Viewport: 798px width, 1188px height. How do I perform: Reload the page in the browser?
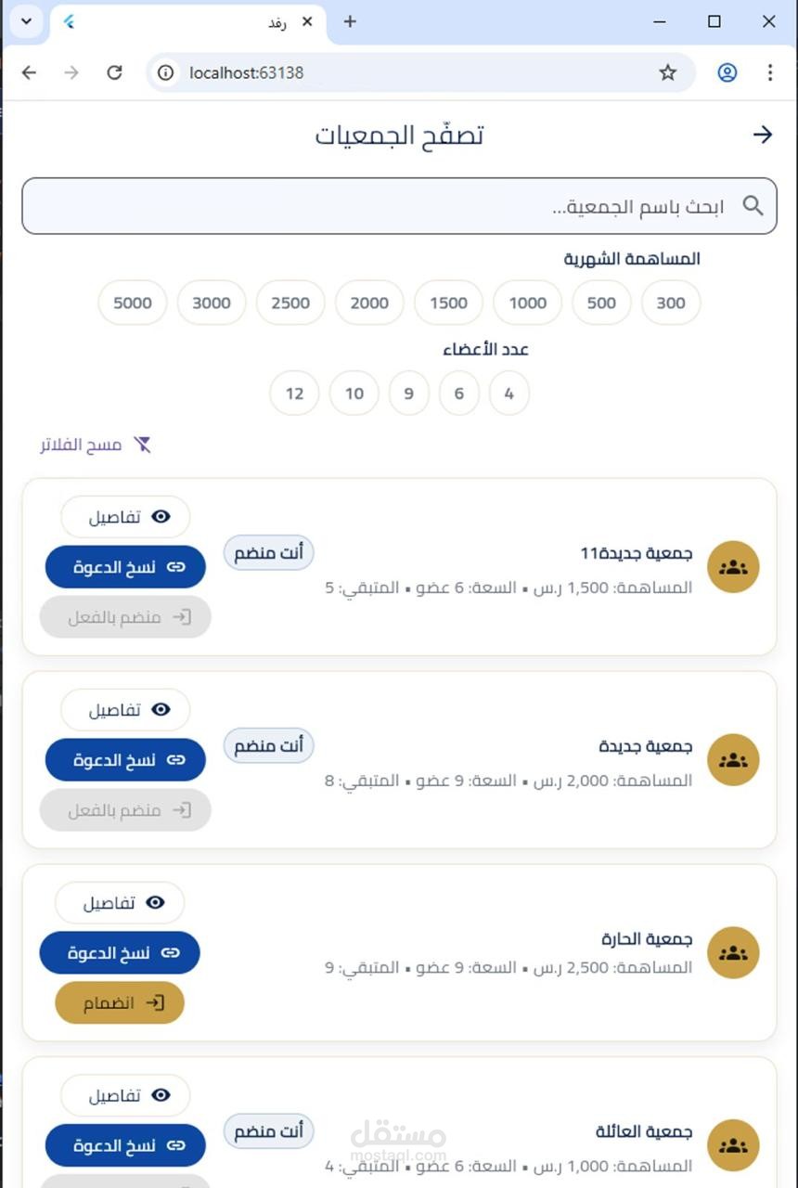(x=114, y=72)
